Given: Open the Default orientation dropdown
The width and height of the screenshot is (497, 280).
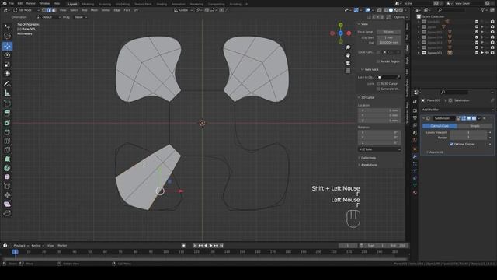Looking at the screenshot, I should 48,17.
